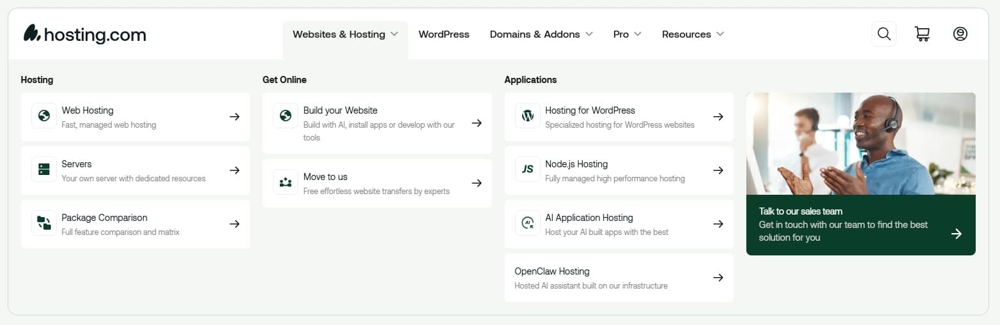Click the Build your Website globe icon
The width and height of the screenshot is (1000, 325).
pyautogui.click(x=286, y=116)
